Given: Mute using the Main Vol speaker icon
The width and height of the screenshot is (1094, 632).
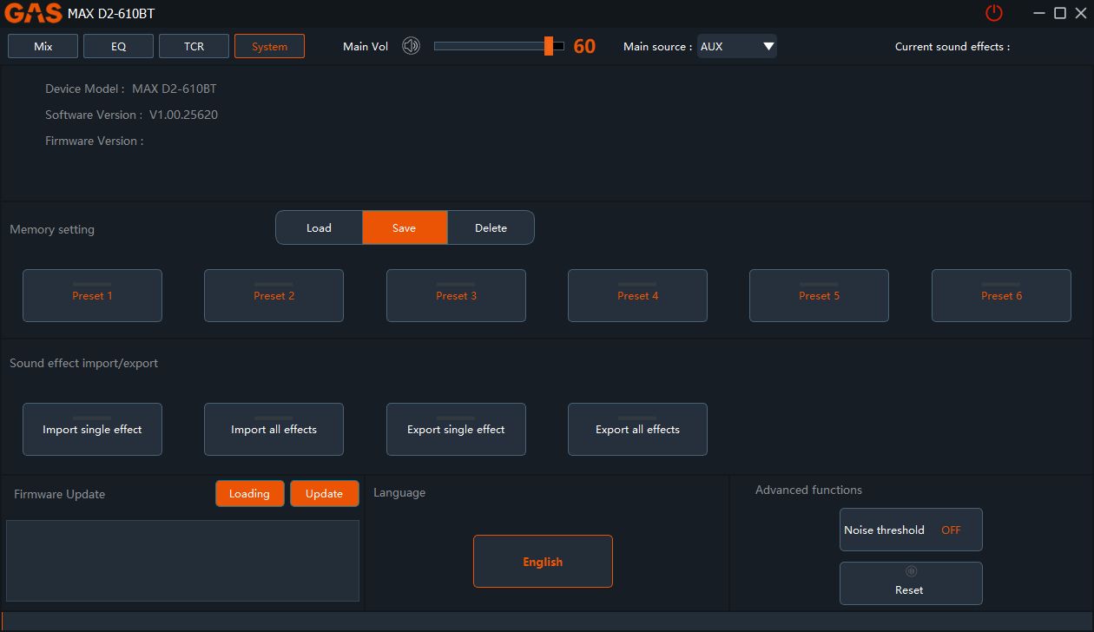Looking at the screenshot, I should tap(411, 46).
